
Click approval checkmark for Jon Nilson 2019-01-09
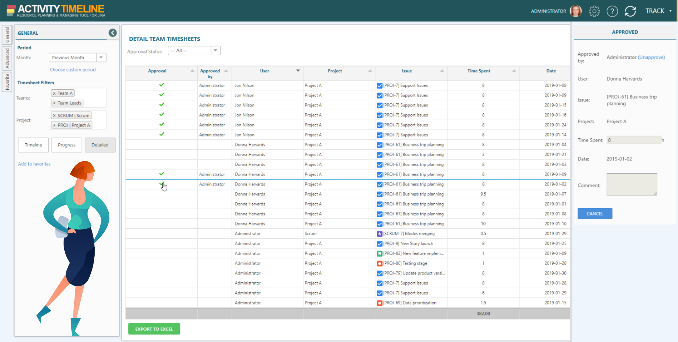point(162,95)
